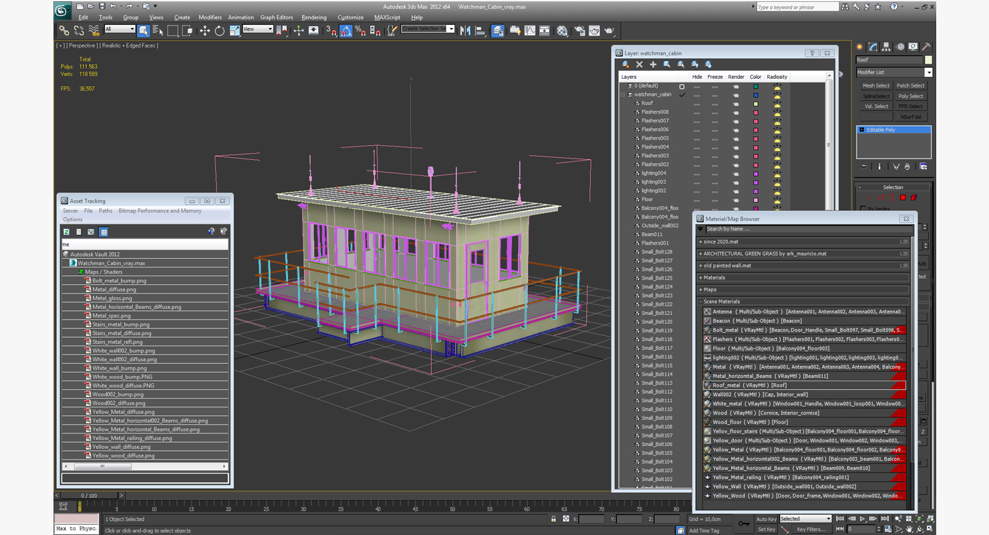Choose the Select and Scale tool
989x535 pixels.
[235, 30]
